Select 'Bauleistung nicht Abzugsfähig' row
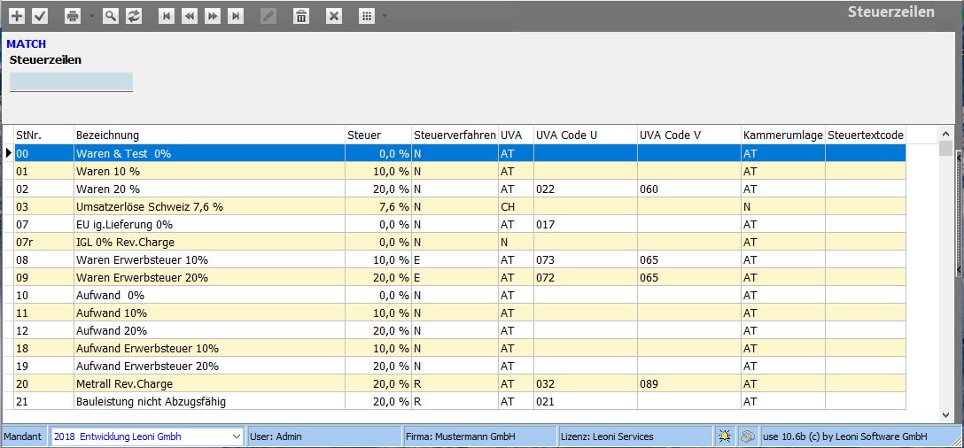The image size is (964, 448). [460, 402]
